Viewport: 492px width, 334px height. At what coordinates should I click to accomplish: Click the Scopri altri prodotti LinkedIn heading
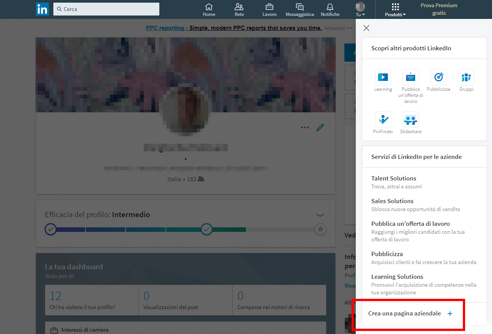pyautogui.click(x=411, y=48)
